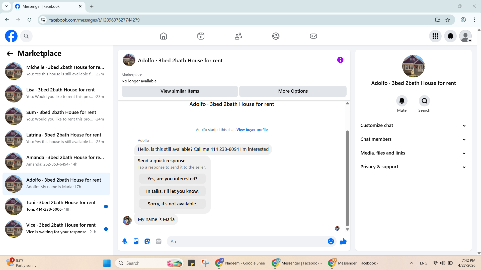This screenshot has height=270, width=481.
Task: Open a new browser tab
Action: [x=92, y=6]
